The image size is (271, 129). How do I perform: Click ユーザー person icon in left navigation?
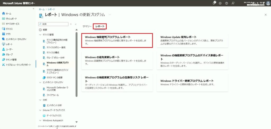(x=3, y=49)
